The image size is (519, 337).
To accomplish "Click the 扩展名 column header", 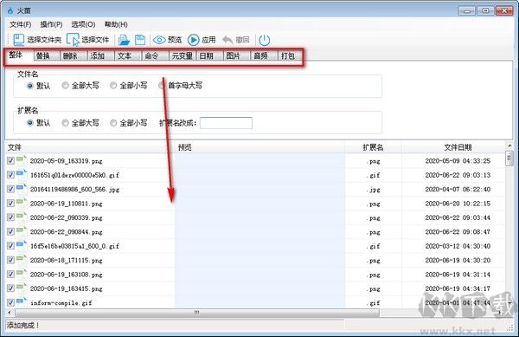I will (373, 147).
